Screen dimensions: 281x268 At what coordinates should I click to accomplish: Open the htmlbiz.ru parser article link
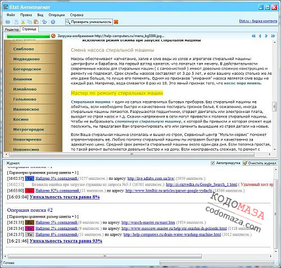[169, 190]
